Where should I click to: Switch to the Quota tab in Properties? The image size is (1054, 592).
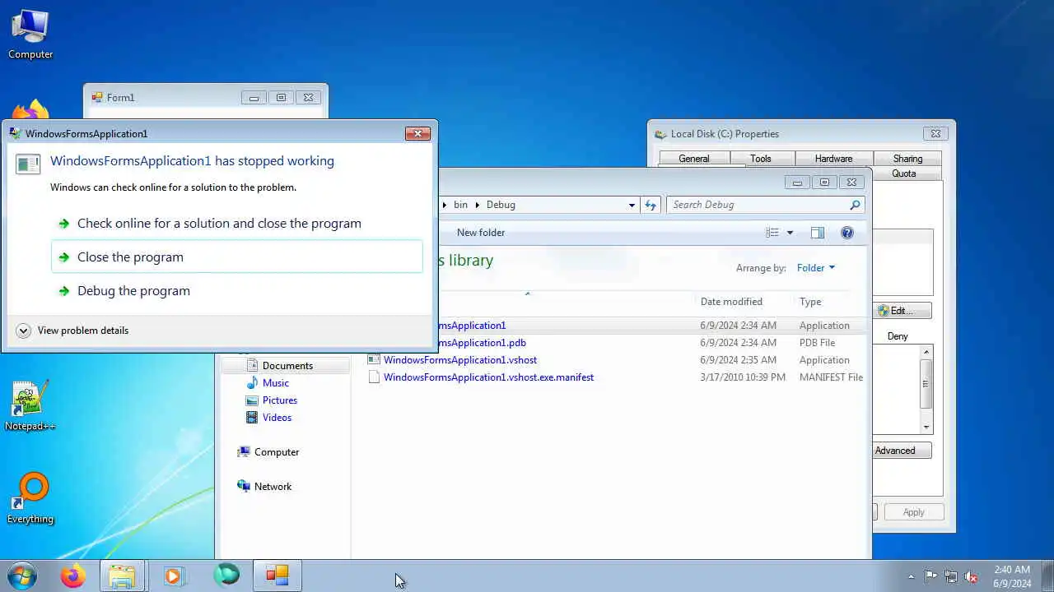point(904,173)
